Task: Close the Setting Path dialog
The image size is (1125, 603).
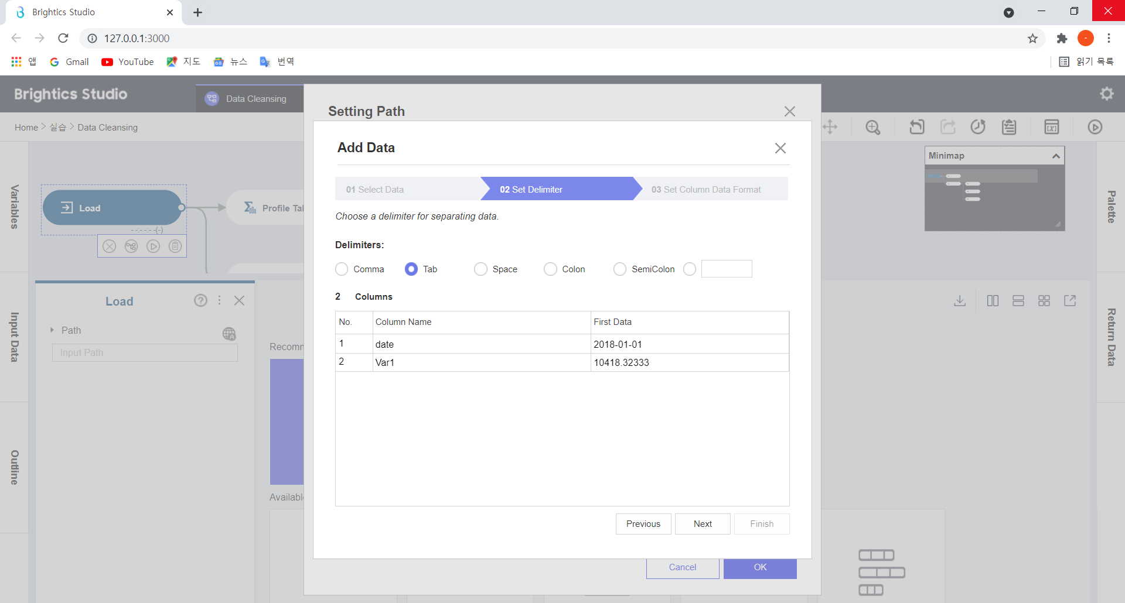Action: [789, 111]
